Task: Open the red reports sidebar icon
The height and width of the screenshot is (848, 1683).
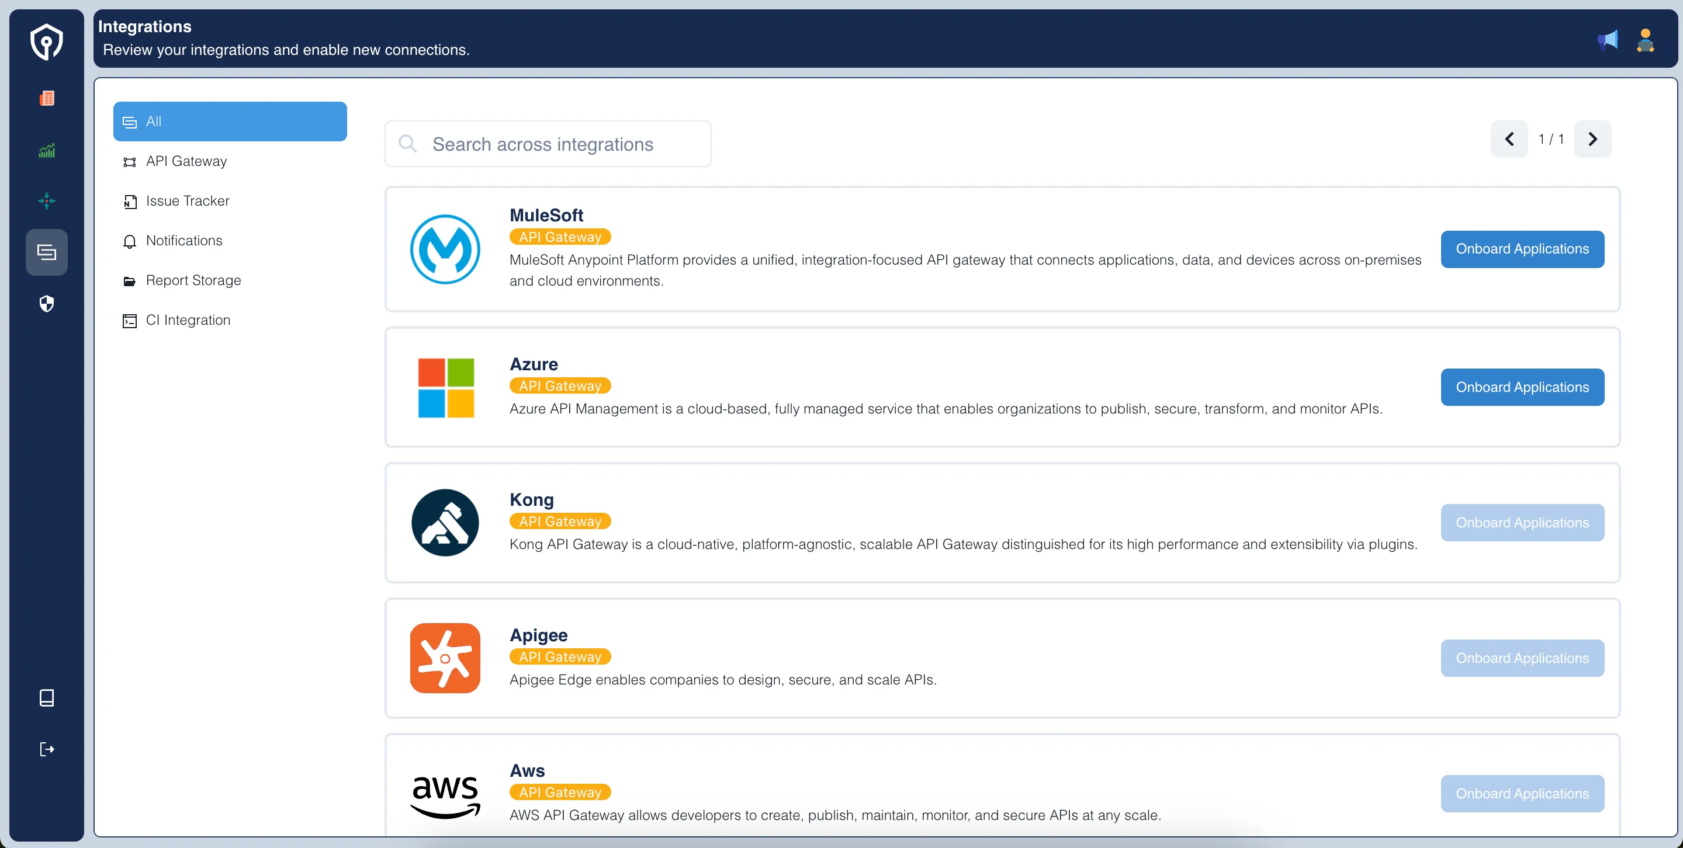Action: pos(46,99)
